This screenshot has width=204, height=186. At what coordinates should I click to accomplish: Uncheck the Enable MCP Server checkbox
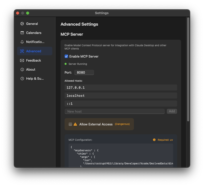tap(66, 56)
